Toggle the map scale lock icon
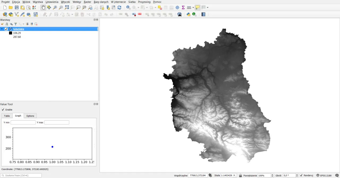 [x=240, y=176]
